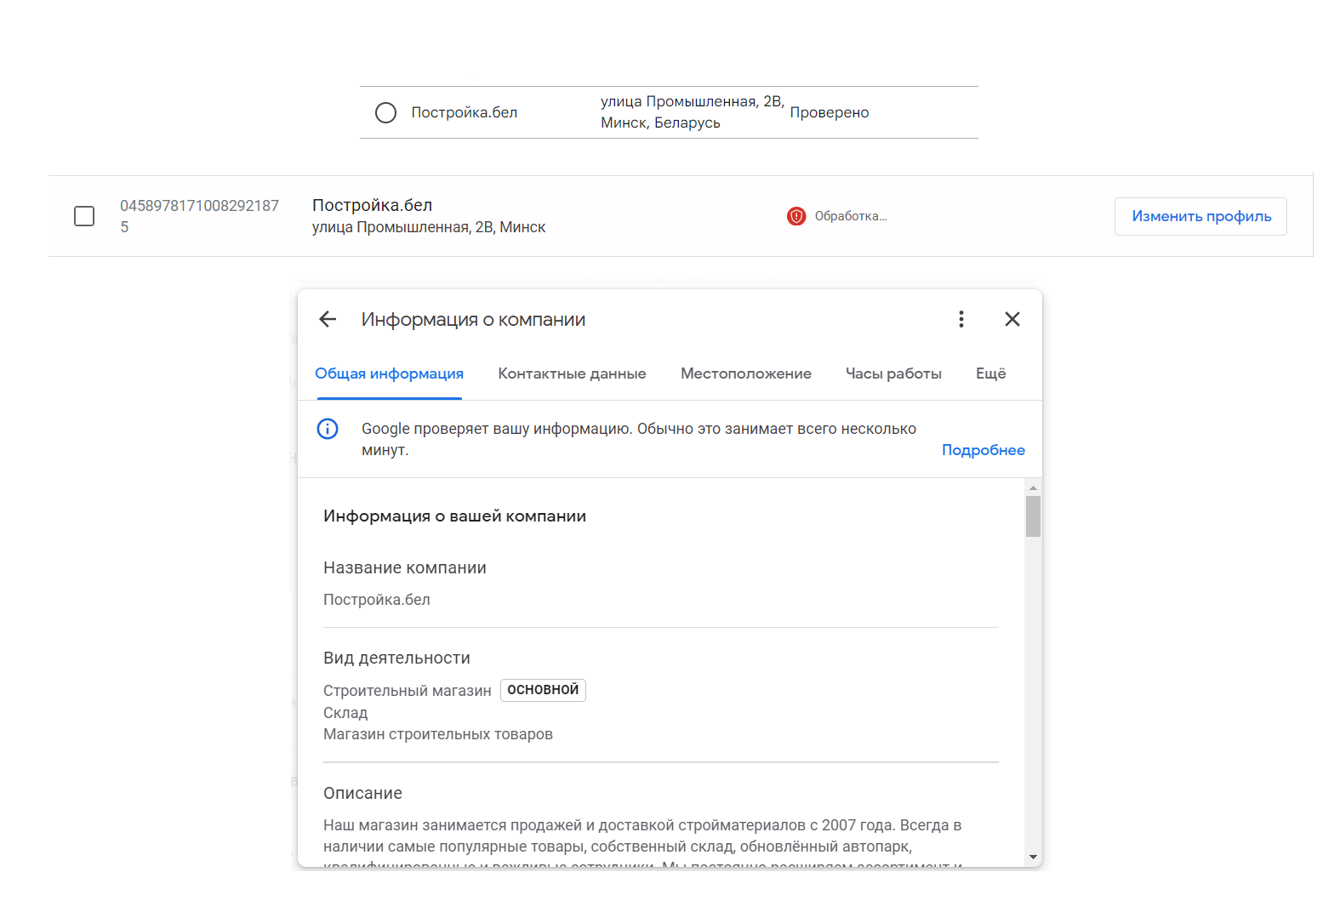Follow the Подробнее link
Viewport: 1340px width, 912px height.
pyautogui.click(x=984, y=450)
